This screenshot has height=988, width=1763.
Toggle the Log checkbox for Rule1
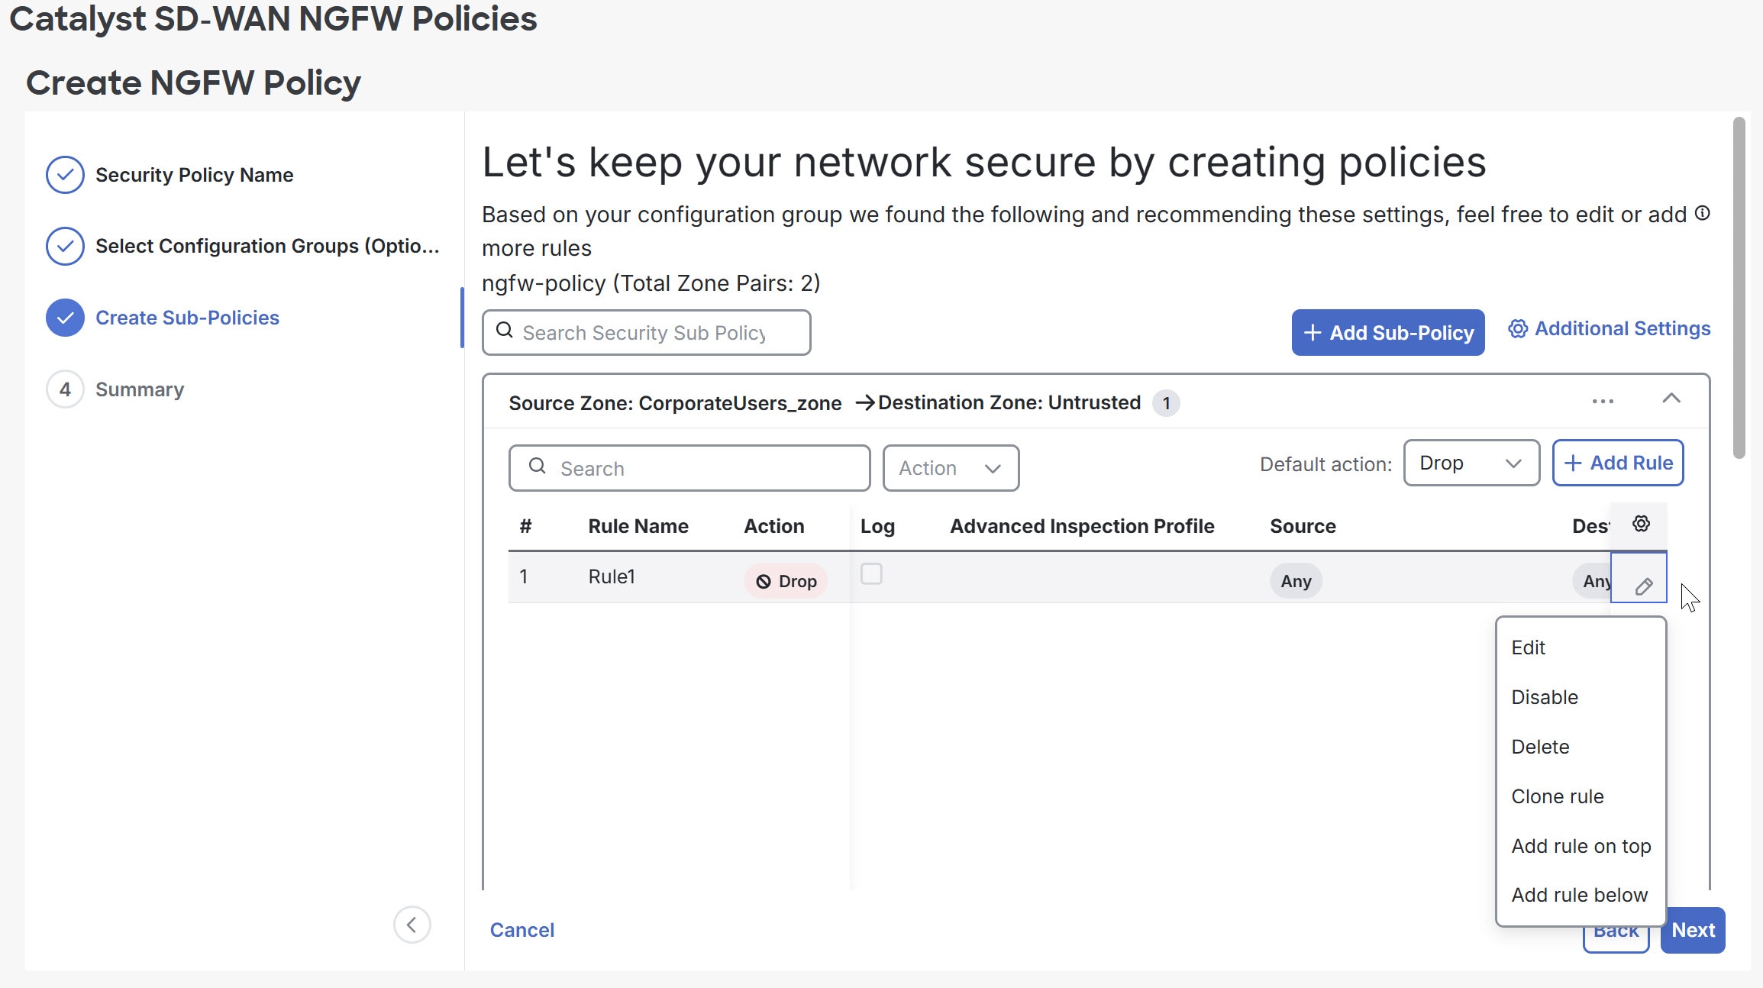point(871,575)
